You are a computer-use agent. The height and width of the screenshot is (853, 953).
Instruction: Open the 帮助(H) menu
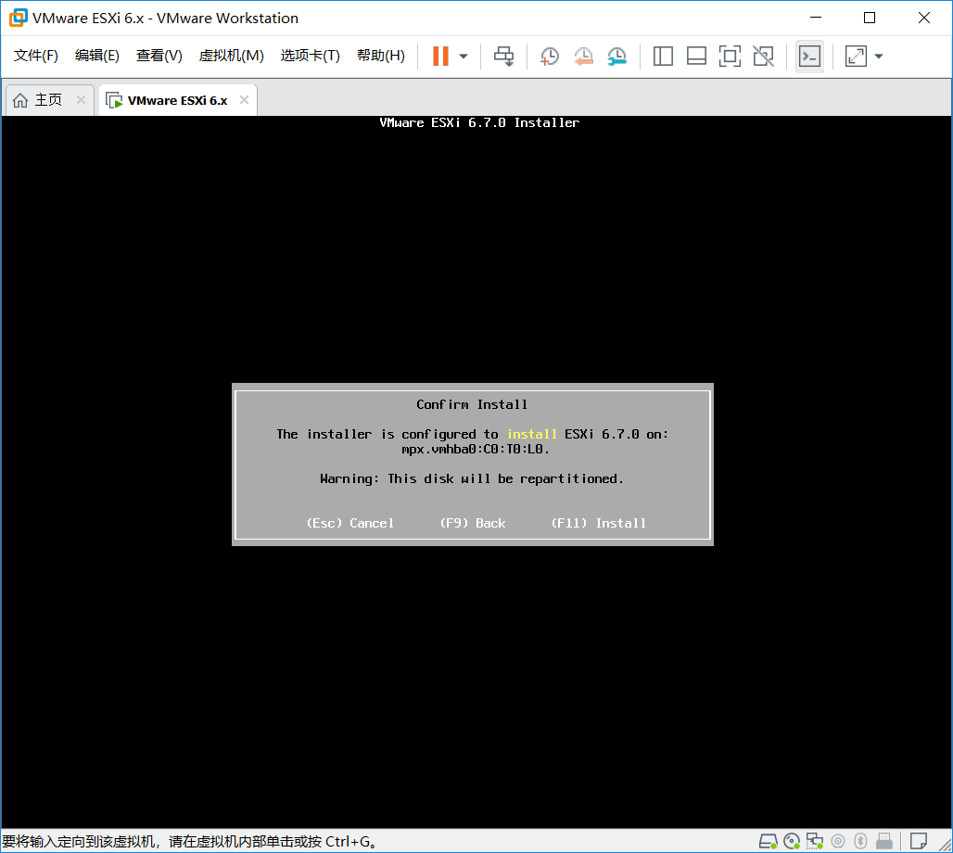click(380, 56)
